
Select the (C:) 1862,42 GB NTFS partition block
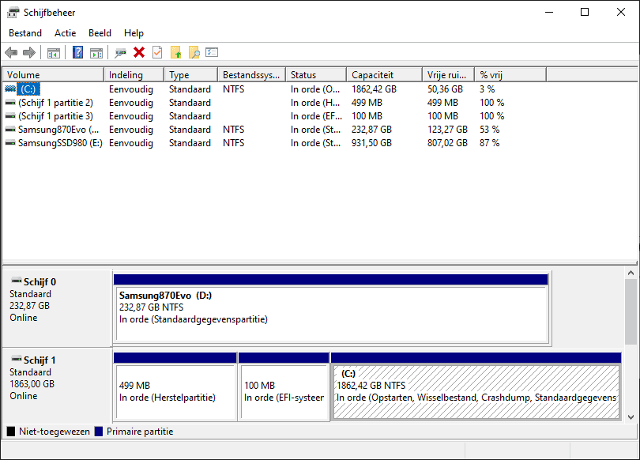click(476, 386)
